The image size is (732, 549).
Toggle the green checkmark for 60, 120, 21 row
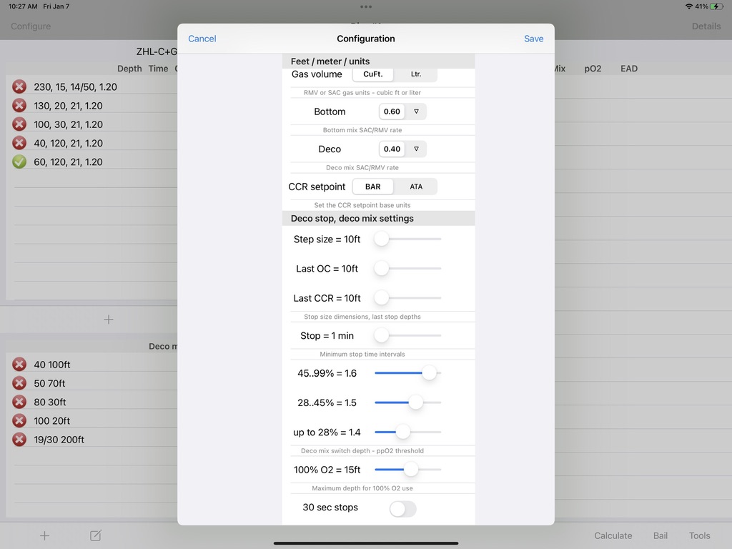tap(19, 162)
